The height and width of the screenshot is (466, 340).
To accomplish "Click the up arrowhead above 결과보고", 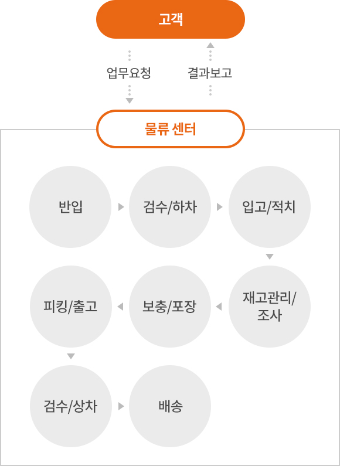I will (x=210, y=45).
